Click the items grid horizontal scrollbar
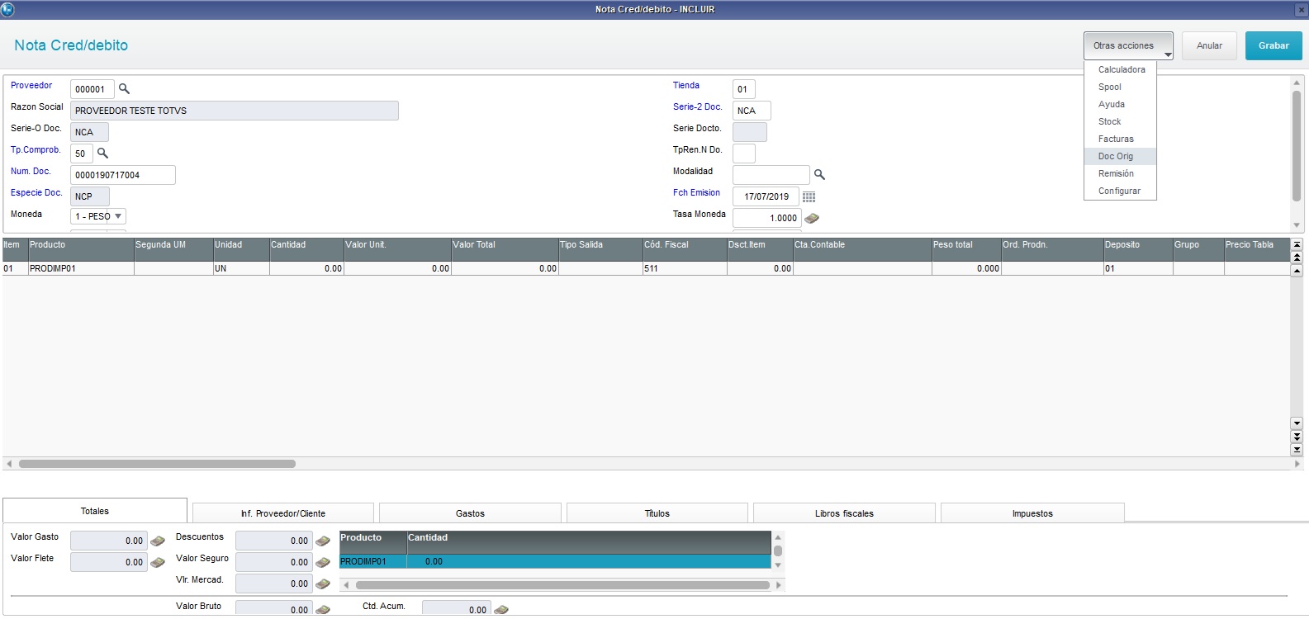 [157, 464]
